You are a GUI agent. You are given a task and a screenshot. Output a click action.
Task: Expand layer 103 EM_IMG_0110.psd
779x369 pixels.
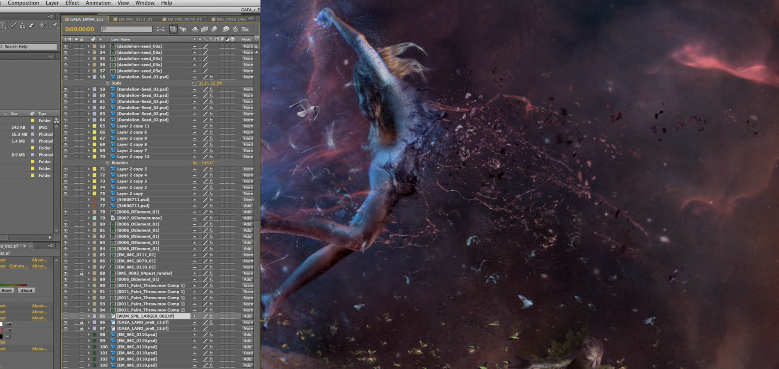click(x=89, y=365)
